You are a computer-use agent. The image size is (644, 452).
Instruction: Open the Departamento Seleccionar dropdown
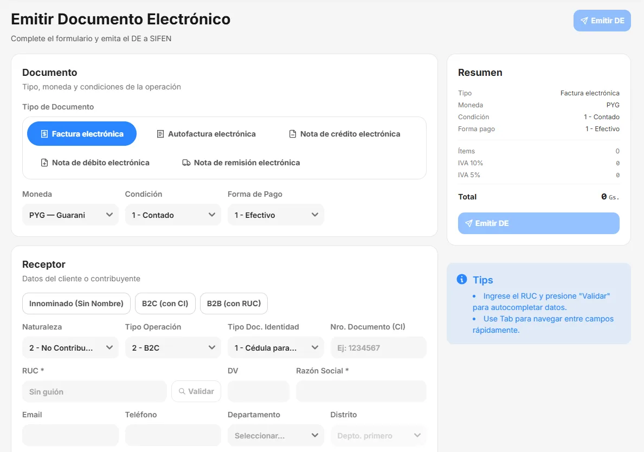pos(275,436)
